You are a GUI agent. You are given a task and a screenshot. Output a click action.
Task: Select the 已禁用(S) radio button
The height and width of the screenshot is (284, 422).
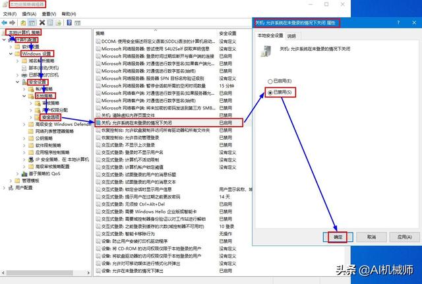point(270,93)
